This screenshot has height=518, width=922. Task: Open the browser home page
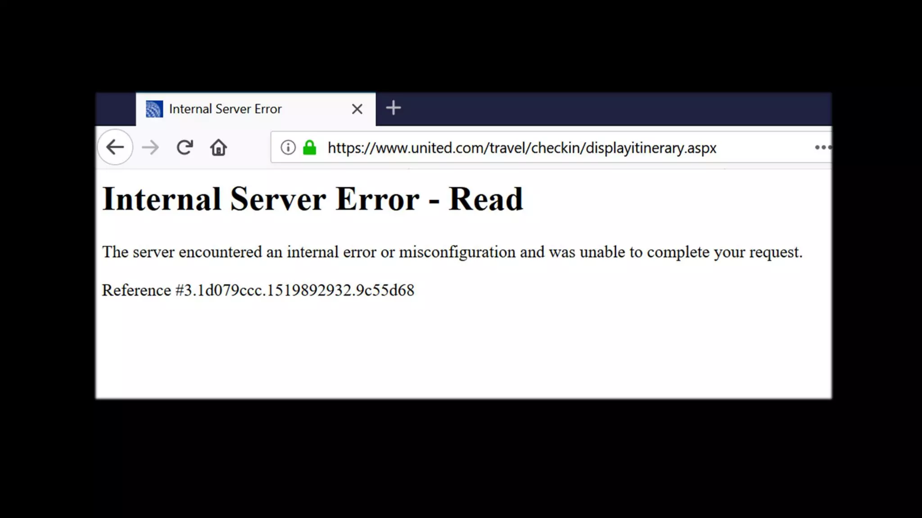pos(218,147)
